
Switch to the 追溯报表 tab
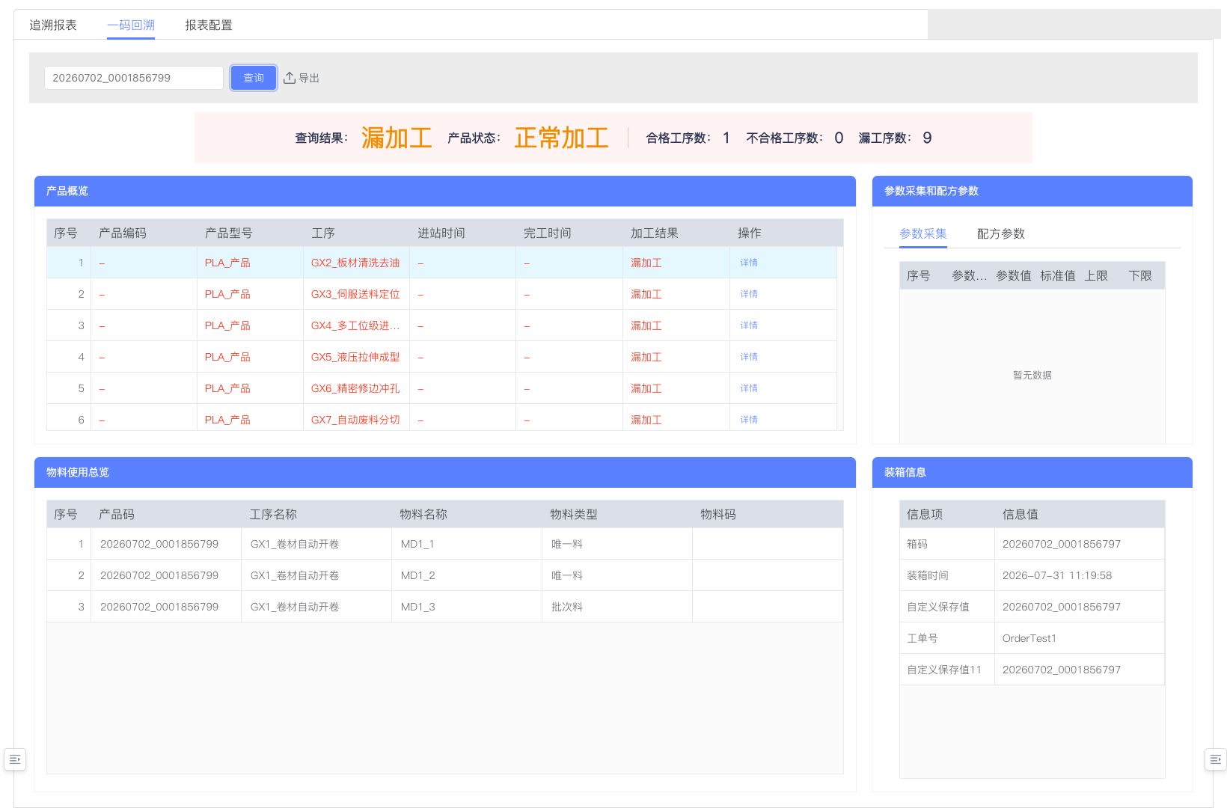click(53, 25)
